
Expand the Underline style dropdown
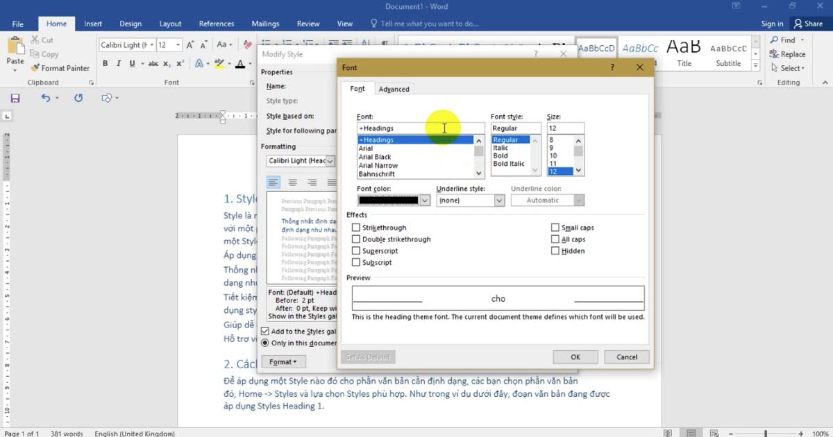tap(498, 200)
